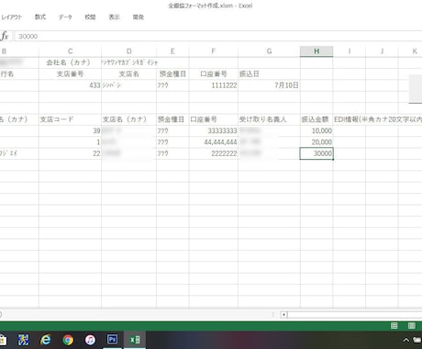Screen dimensions: 422x349
Task: Select the cell containing 2222222
Action: (x=214, y=153)
